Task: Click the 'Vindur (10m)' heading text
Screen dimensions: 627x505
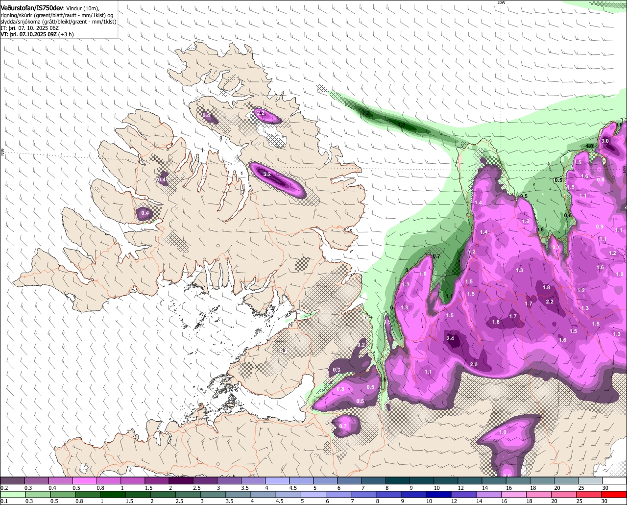Action: pyautogui.click(x=83, y=8)
